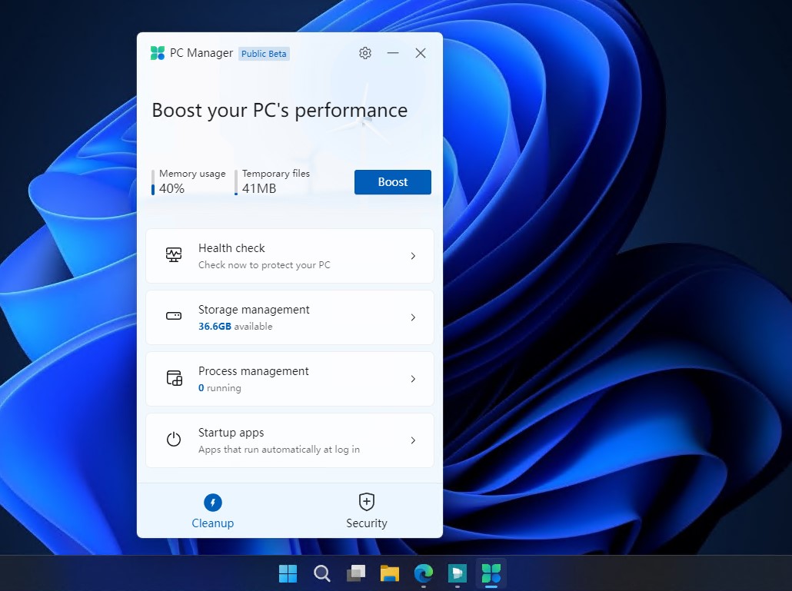Image resolution: width=792 pixels, height=591 pixels.
Task: Click the 'PC Manager' title text
Action: (x=201, y=53)
